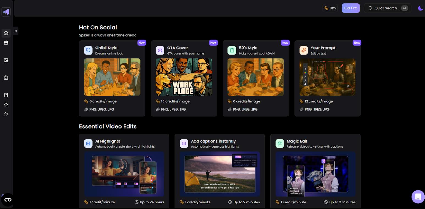The width and height of the screenshot is (425, 209).
Task: Select the 50's Style card title
Action: [x=248, y=48]
